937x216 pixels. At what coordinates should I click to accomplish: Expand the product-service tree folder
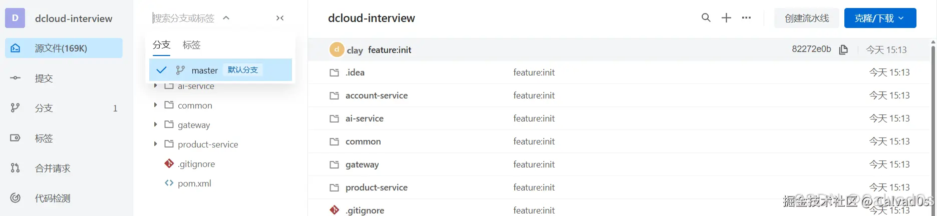[155, 144]
